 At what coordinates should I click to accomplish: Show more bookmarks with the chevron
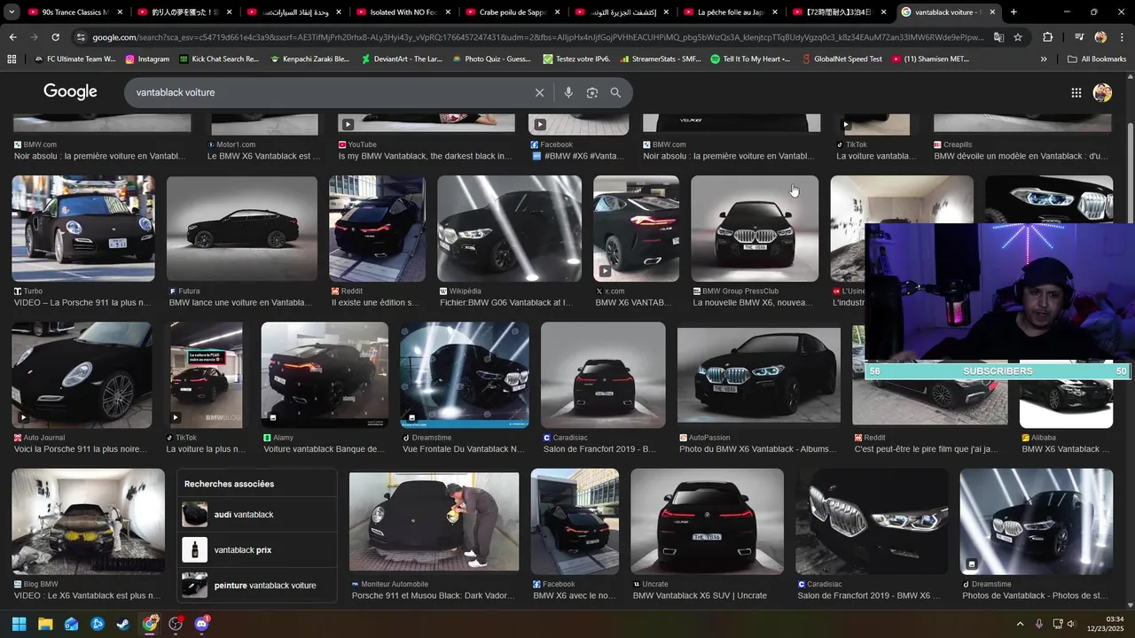tap(1044, 58)
